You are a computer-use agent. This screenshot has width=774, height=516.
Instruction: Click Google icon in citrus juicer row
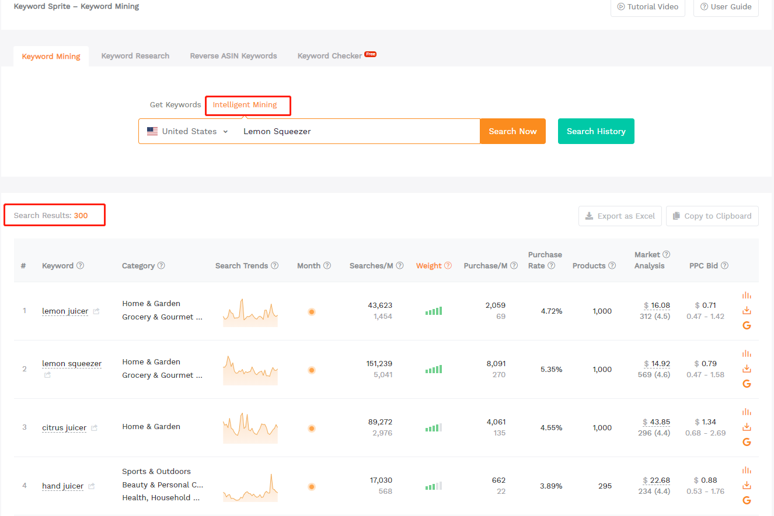click(x=747, y=442)
